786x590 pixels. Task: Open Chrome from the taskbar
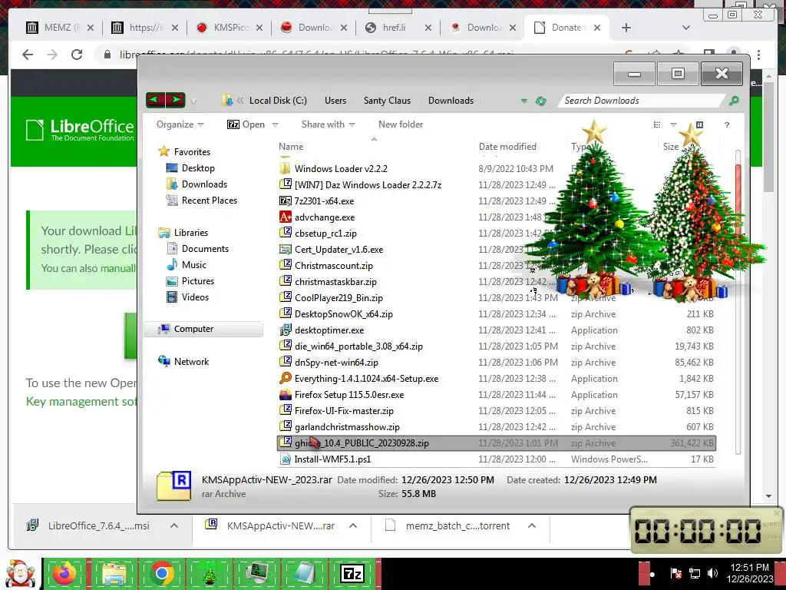[x=161, y=573]
